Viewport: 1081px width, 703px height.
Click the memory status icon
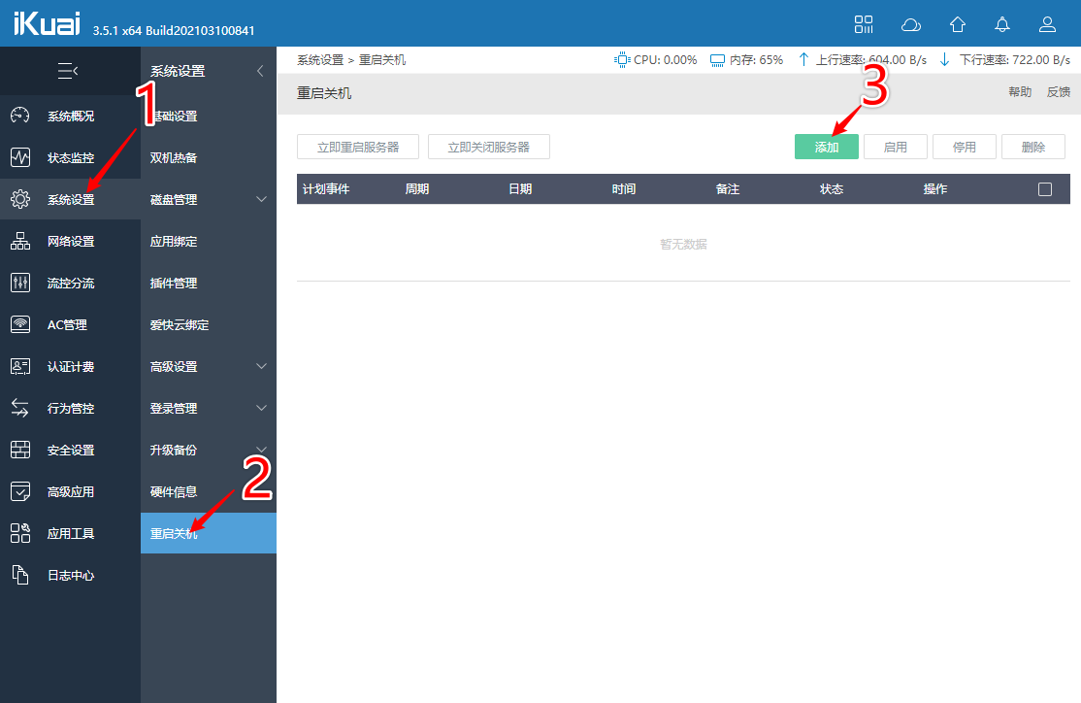coord(717,60)
